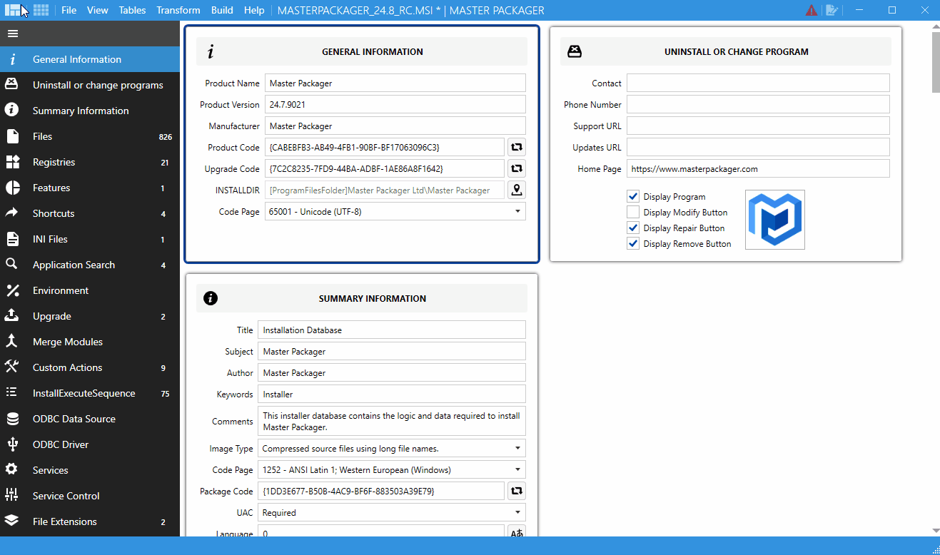Screen dimensions: 940x555
Task: Open the ODBC Driver section
Action: [x=90, y=444]
